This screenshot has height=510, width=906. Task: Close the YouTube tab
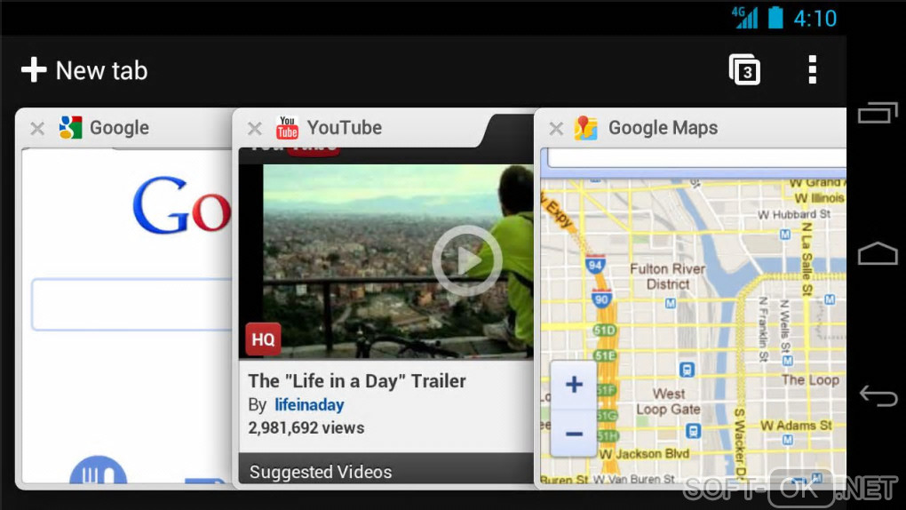(255, 128)
